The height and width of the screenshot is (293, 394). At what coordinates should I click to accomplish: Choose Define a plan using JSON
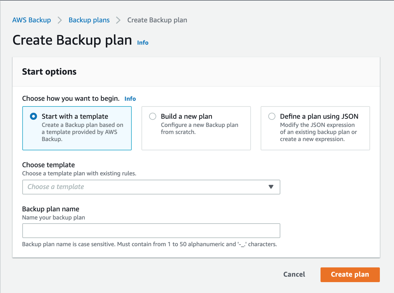tap(272, 116)
